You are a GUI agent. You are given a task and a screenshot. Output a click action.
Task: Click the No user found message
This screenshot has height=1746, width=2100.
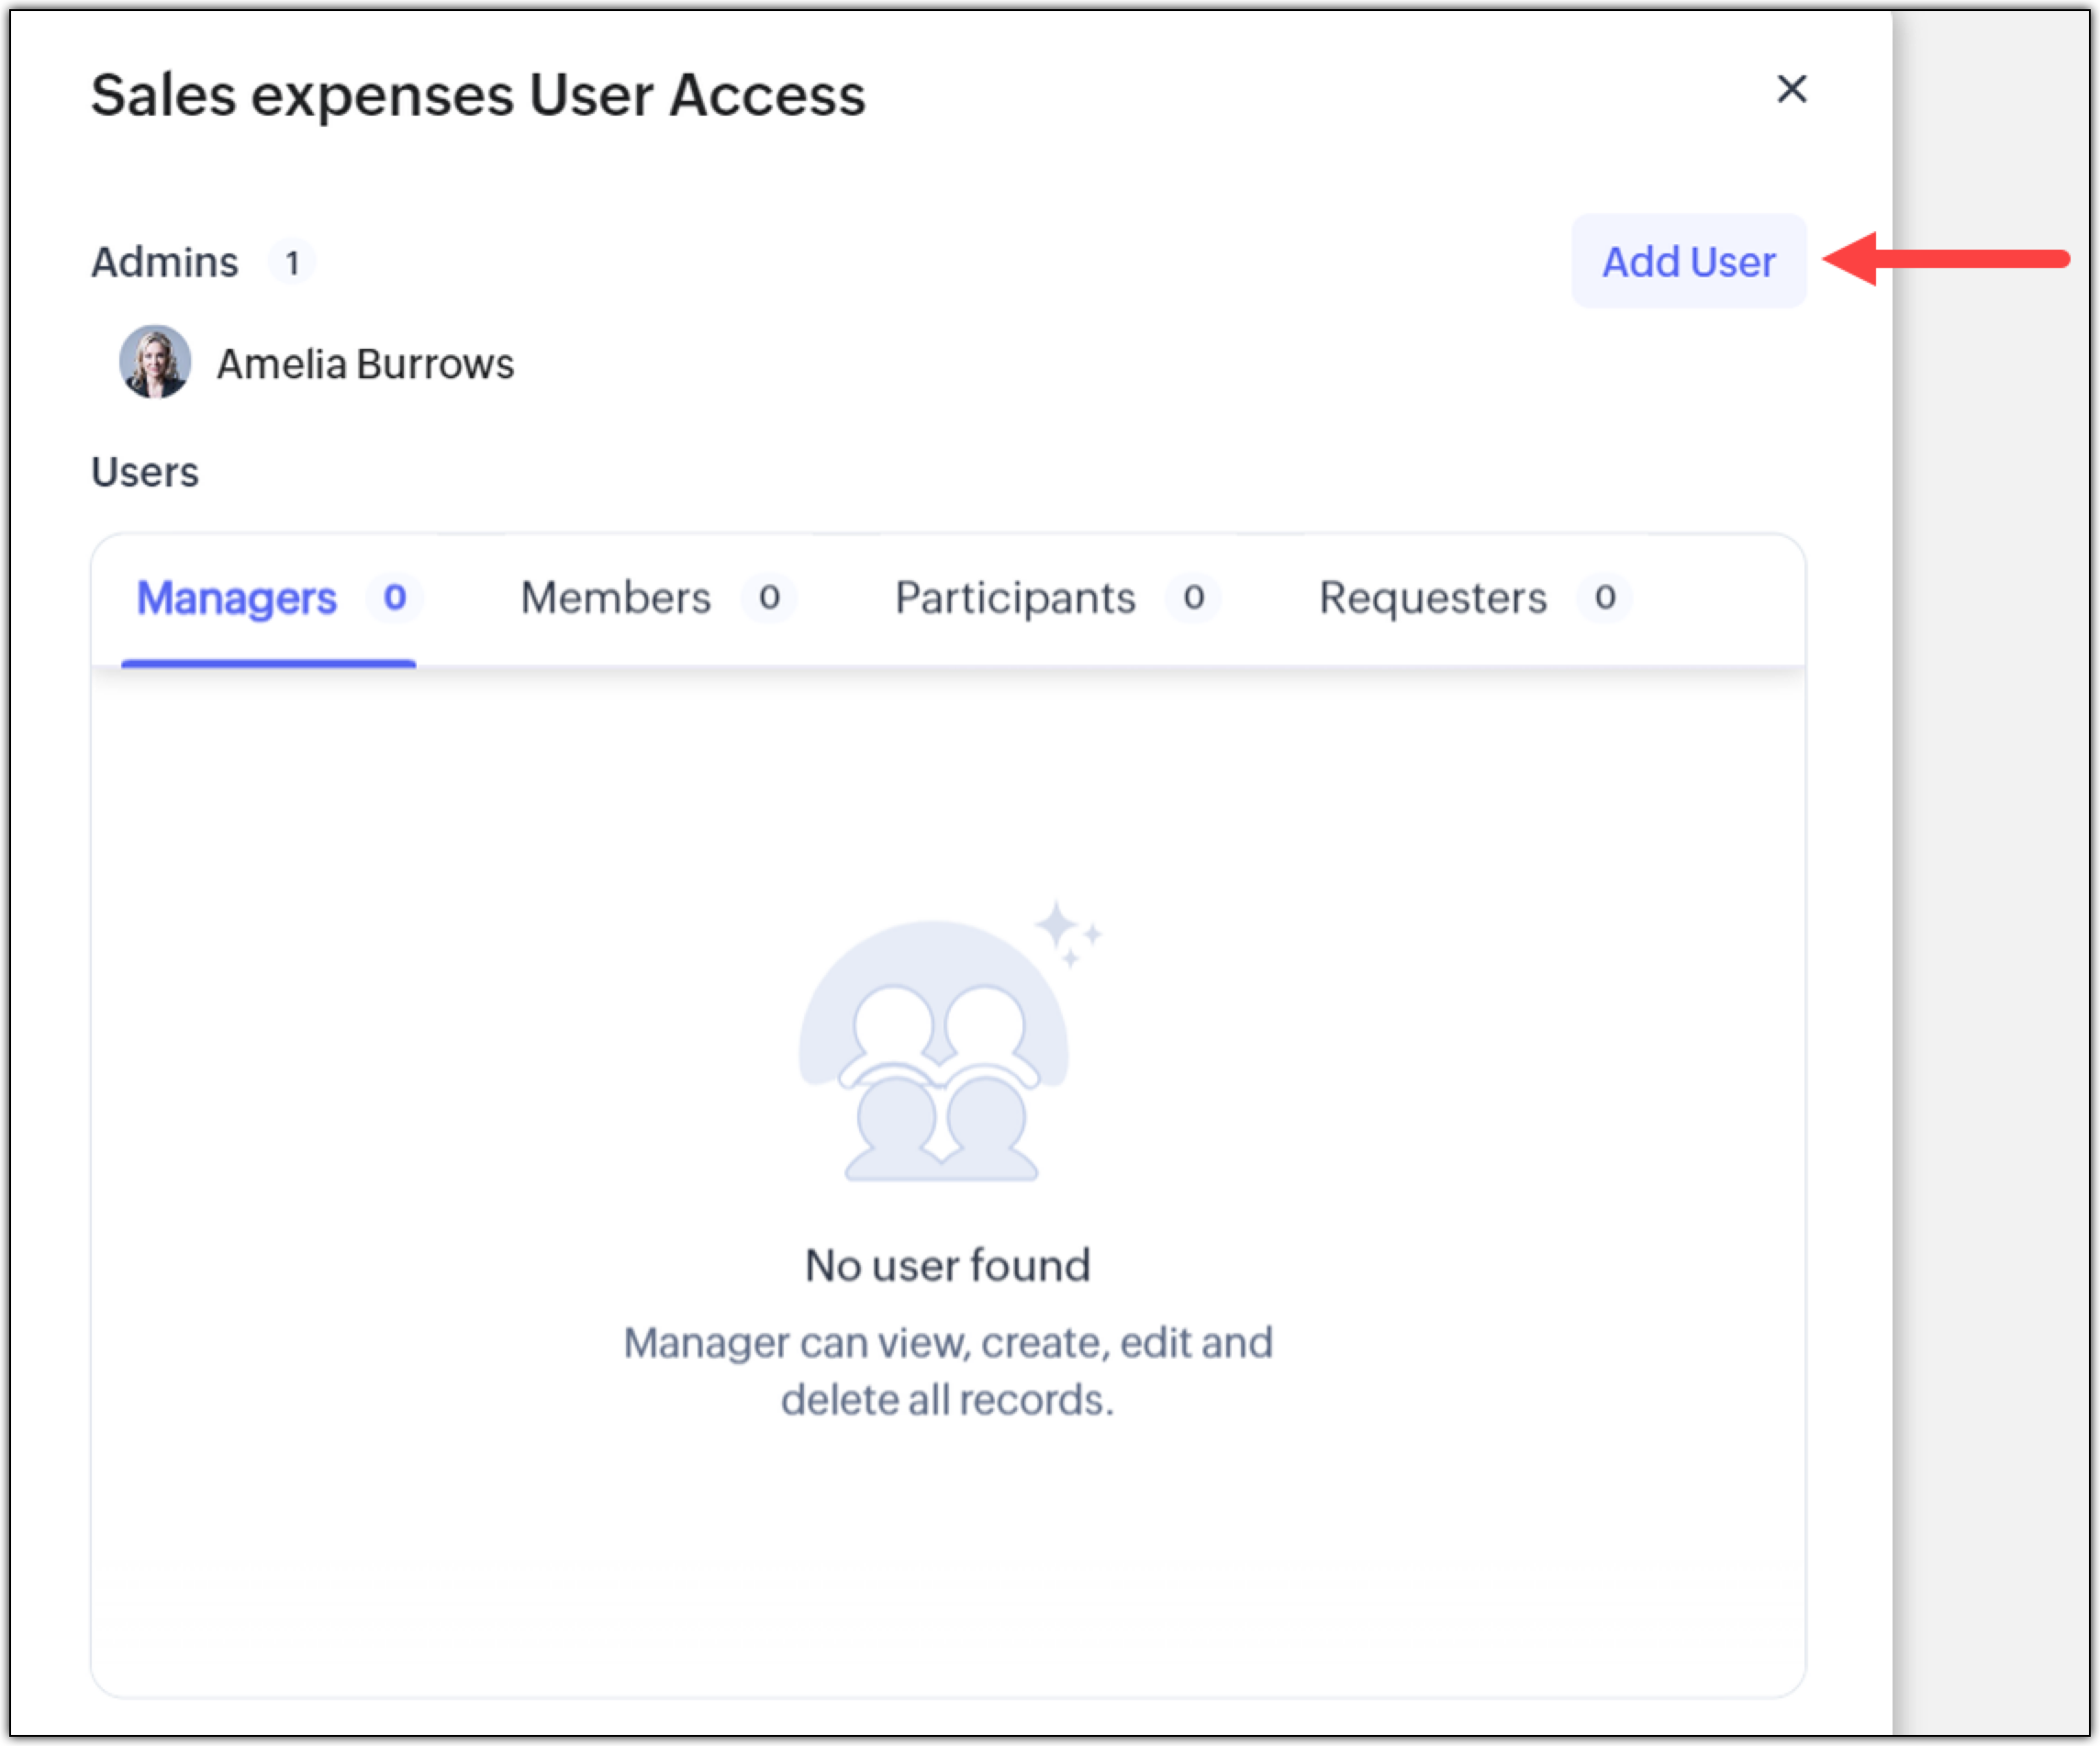coord(947,1265)
